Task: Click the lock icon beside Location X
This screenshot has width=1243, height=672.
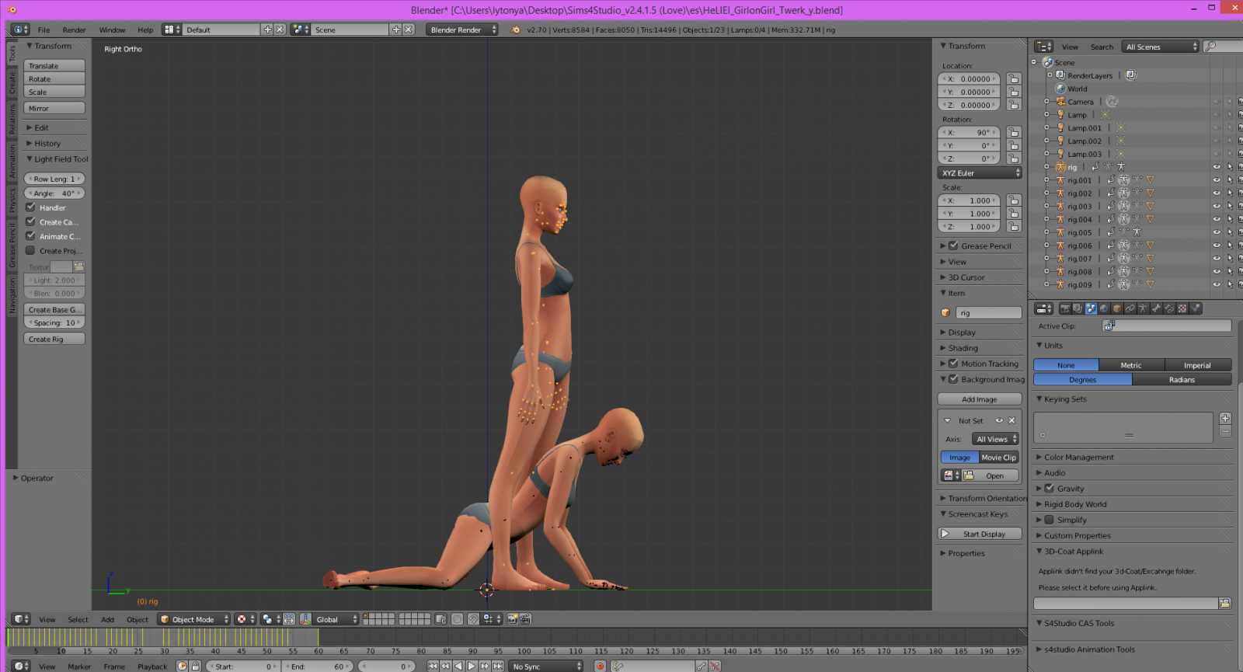Action: [x=1014, y=78]
